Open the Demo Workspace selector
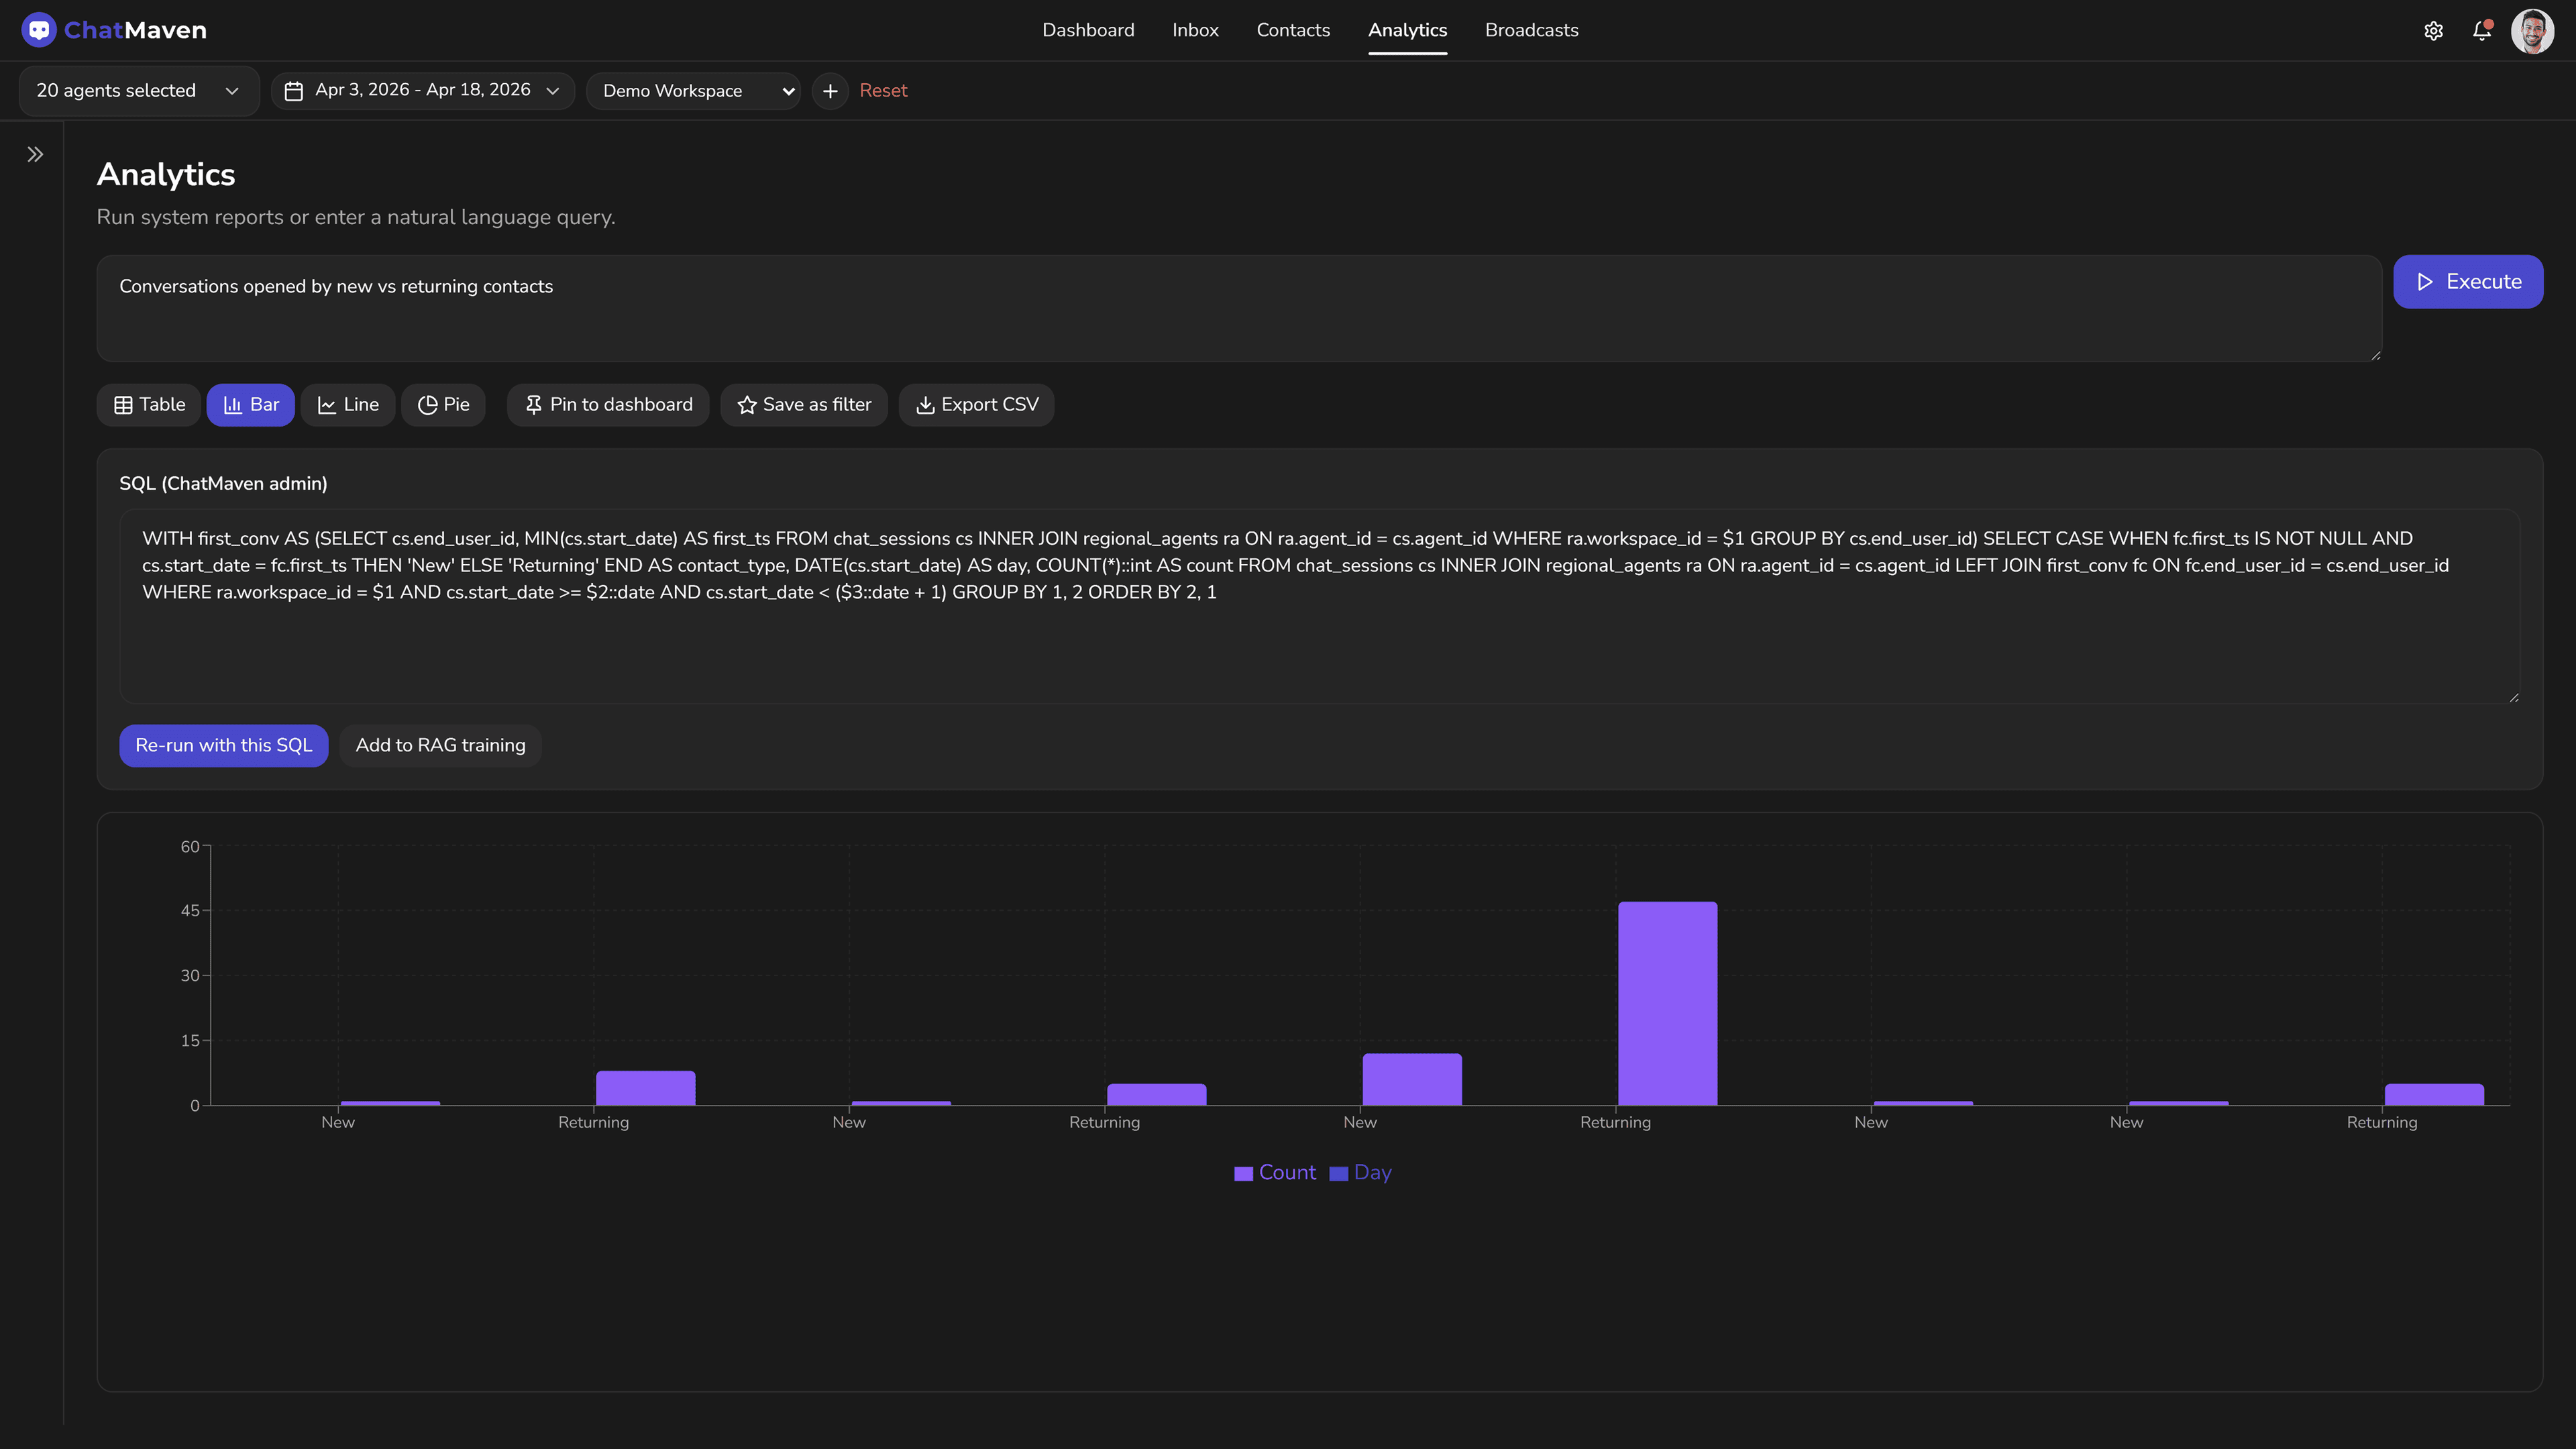 click(693, 90)
